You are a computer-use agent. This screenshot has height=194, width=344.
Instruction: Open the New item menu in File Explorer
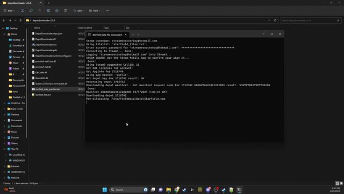(9, 11)
